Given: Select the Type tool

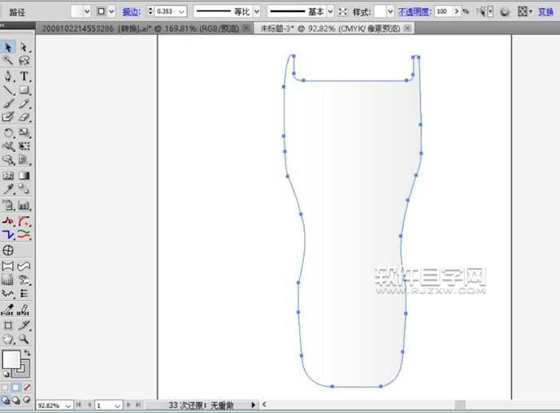Looking at the screenshot, I should [x=24, y=76].
